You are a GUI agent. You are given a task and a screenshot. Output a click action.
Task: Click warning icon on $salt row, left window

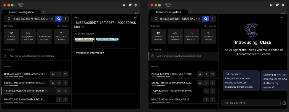pos(53,83)
